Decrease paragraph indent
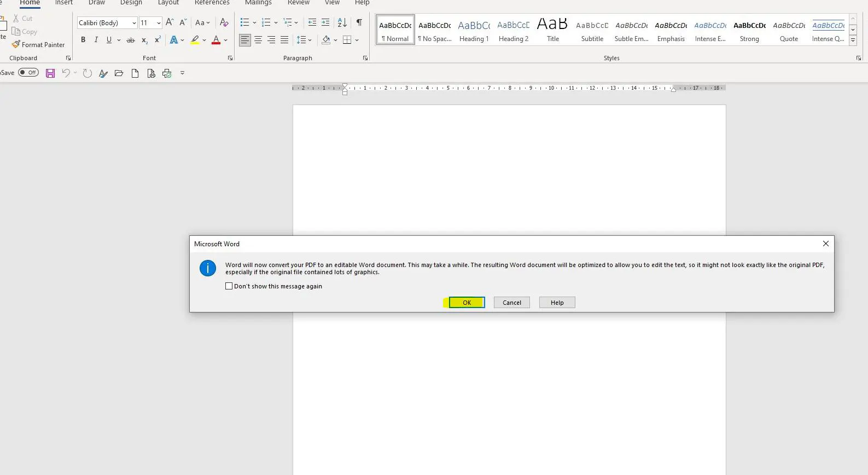 tap(312, 22)
